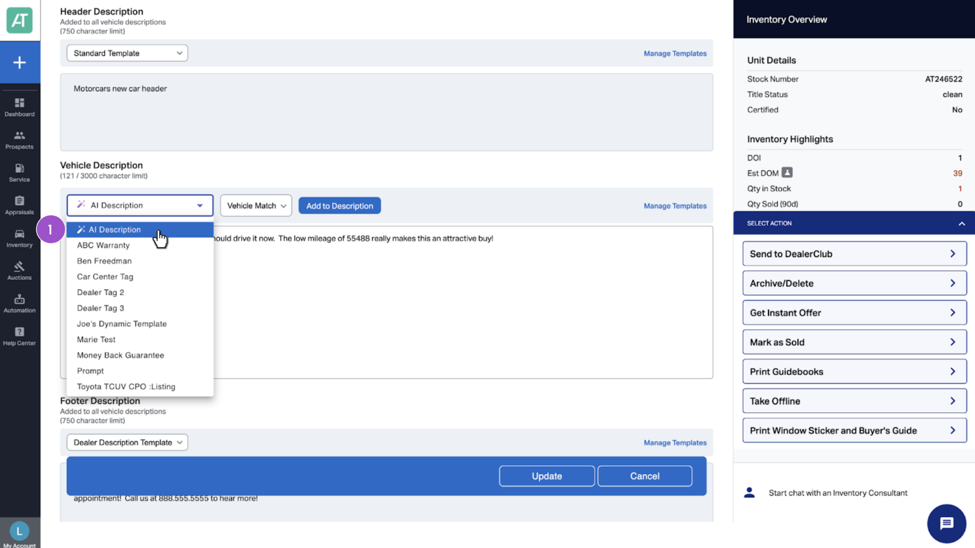Click the Est DOM info icon
Screen dimensions: 975x548
(787, 173)
